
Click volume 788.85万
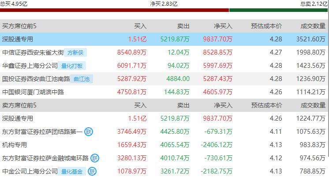312,171
